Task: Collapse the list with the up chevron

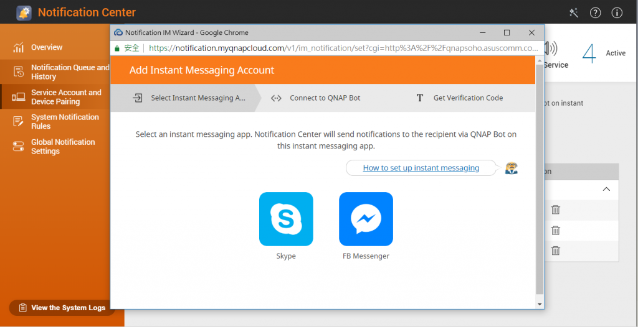Action: 606,189
